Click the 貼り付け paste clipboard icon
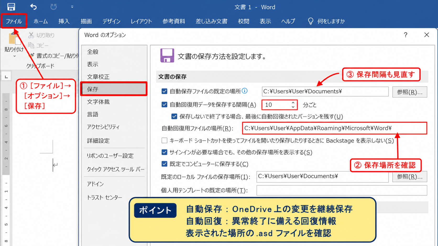Image resolution: width=438 pixels, height=246 pixels. pos(14,38)
